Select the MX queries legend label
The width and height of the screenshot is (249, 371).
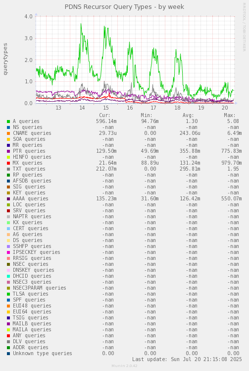(27, 163)
